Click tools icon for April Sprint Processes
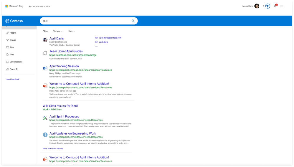This screenshot has width=294, height=167. [45, 118]
